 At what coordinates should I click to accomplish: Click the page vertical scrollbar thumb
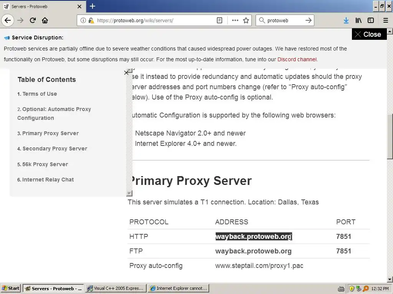(390, 137)
